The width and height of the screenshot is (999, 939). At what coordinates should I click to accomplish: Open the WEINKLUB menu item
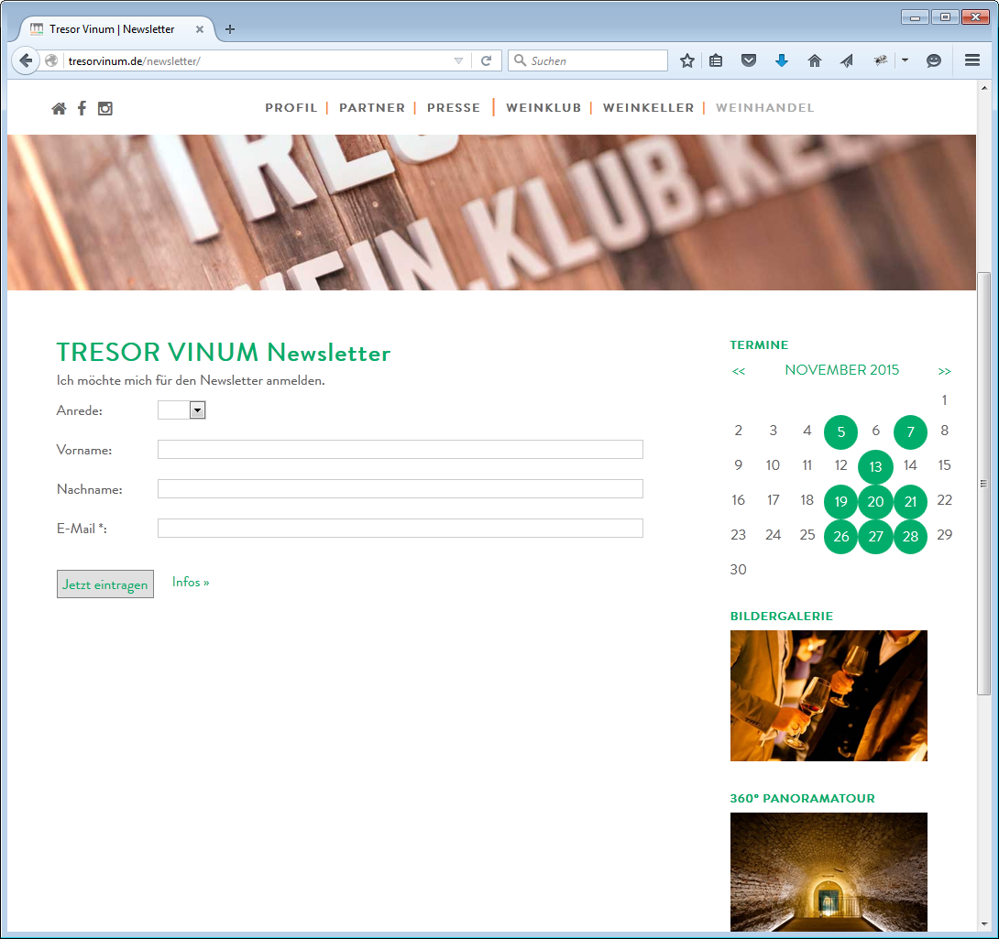pyautogui.click(x=543, y=108)
